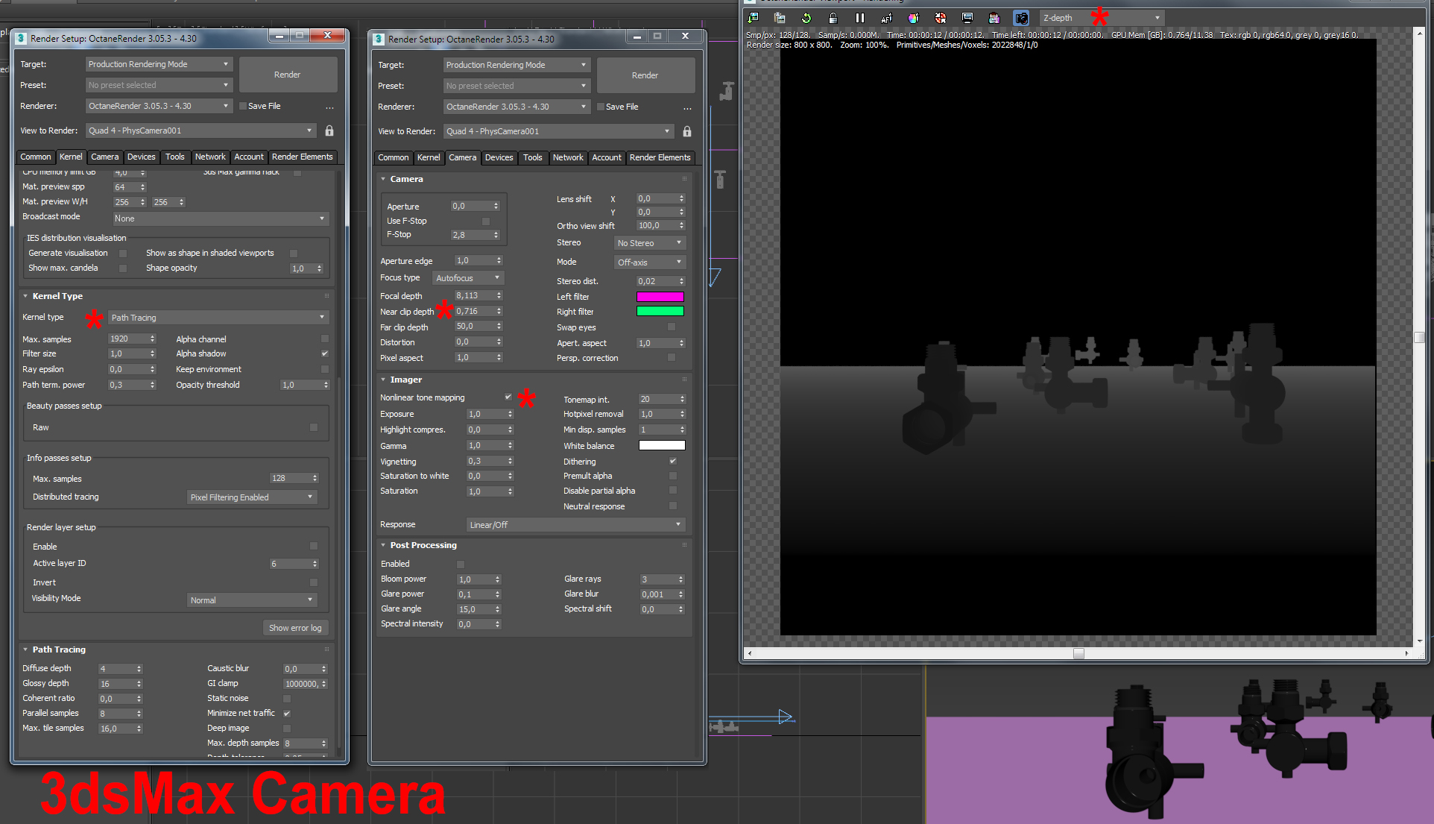The width and height of the screenshot is (1434, 824).
Task: Toggle the Use F-Stop checkbox
Action: pos(486,221)
